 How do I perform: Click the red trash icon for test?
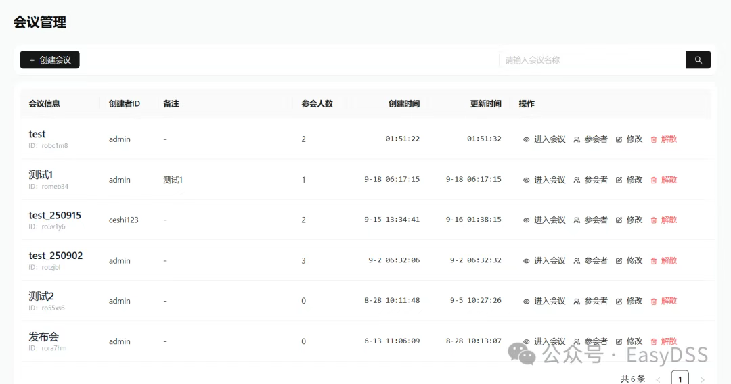pos(654,139)
